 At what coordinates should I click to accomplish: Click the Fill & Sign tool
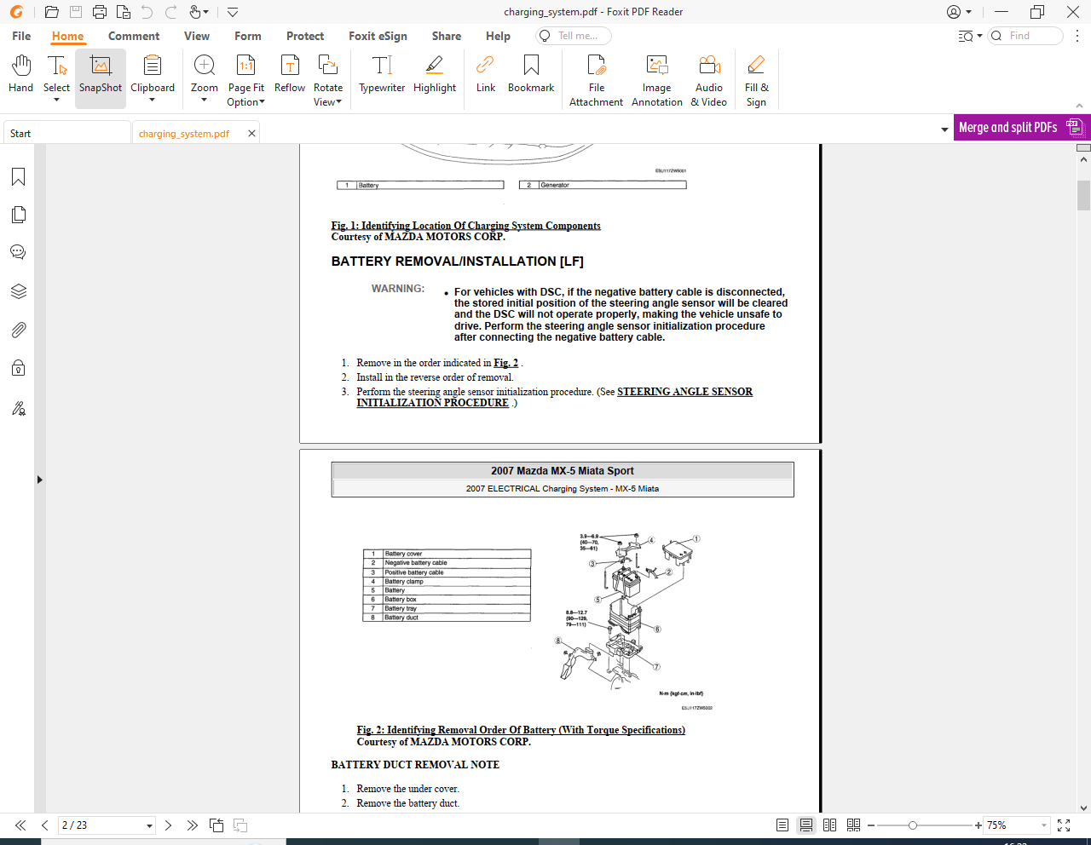point(756,81)
